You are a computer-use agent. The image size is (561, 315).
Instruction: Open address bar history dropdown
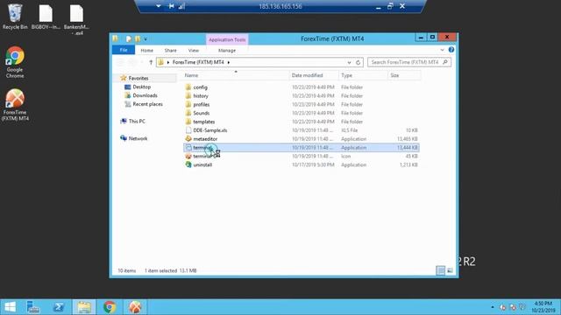click(x=349, y=62)
